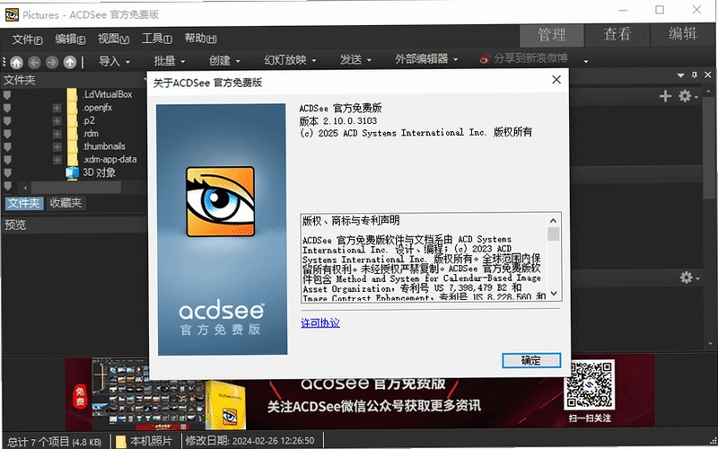
Task: Click the plus icon in right panel
Action: [x=665, y=96]
